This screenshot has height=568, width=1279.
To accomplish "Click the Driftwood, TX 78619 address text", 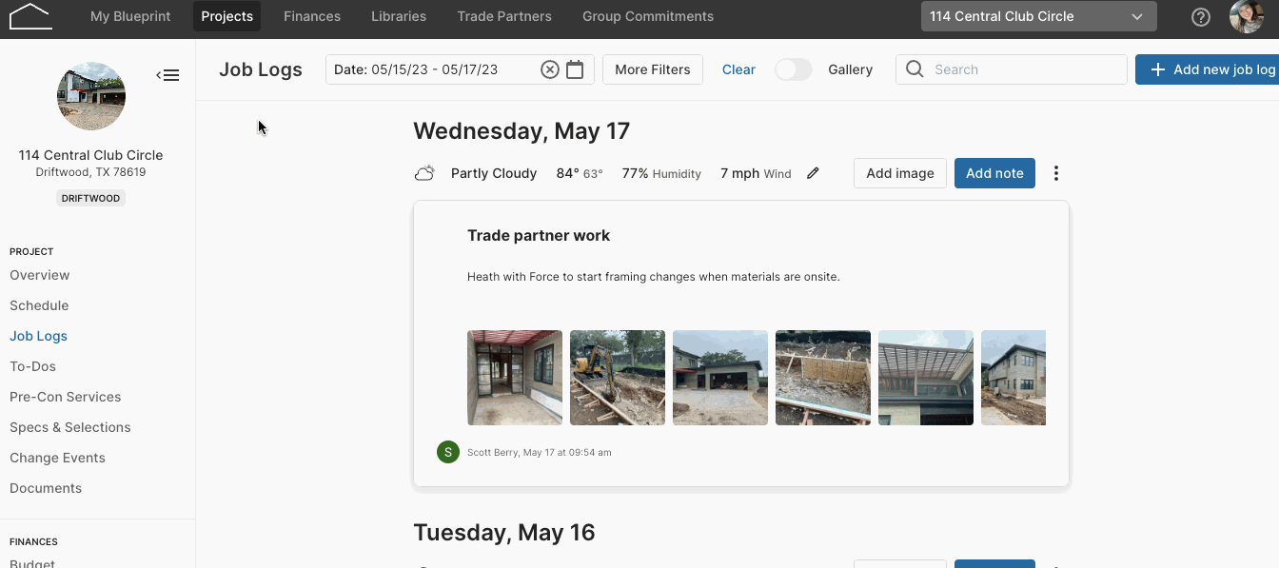I will coord(91,172).
